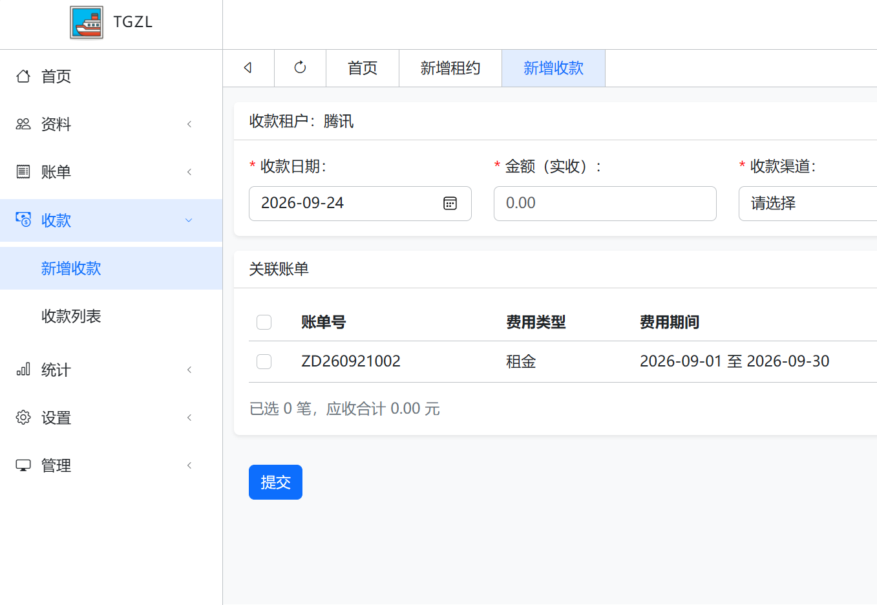Viewport: 877px width, 605px height.
Task: Click the 费用期间 column header
Action: [670, 322]
